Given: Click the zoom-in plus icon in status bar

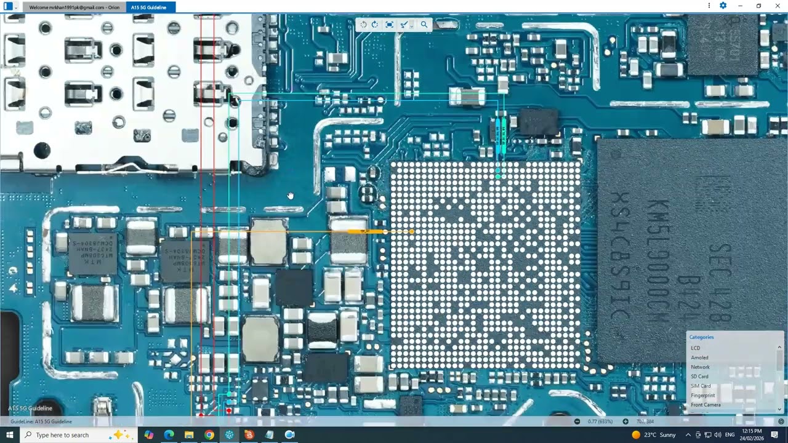Looking at the screenshot, I should pyautogui.click(x=625, y=421).
